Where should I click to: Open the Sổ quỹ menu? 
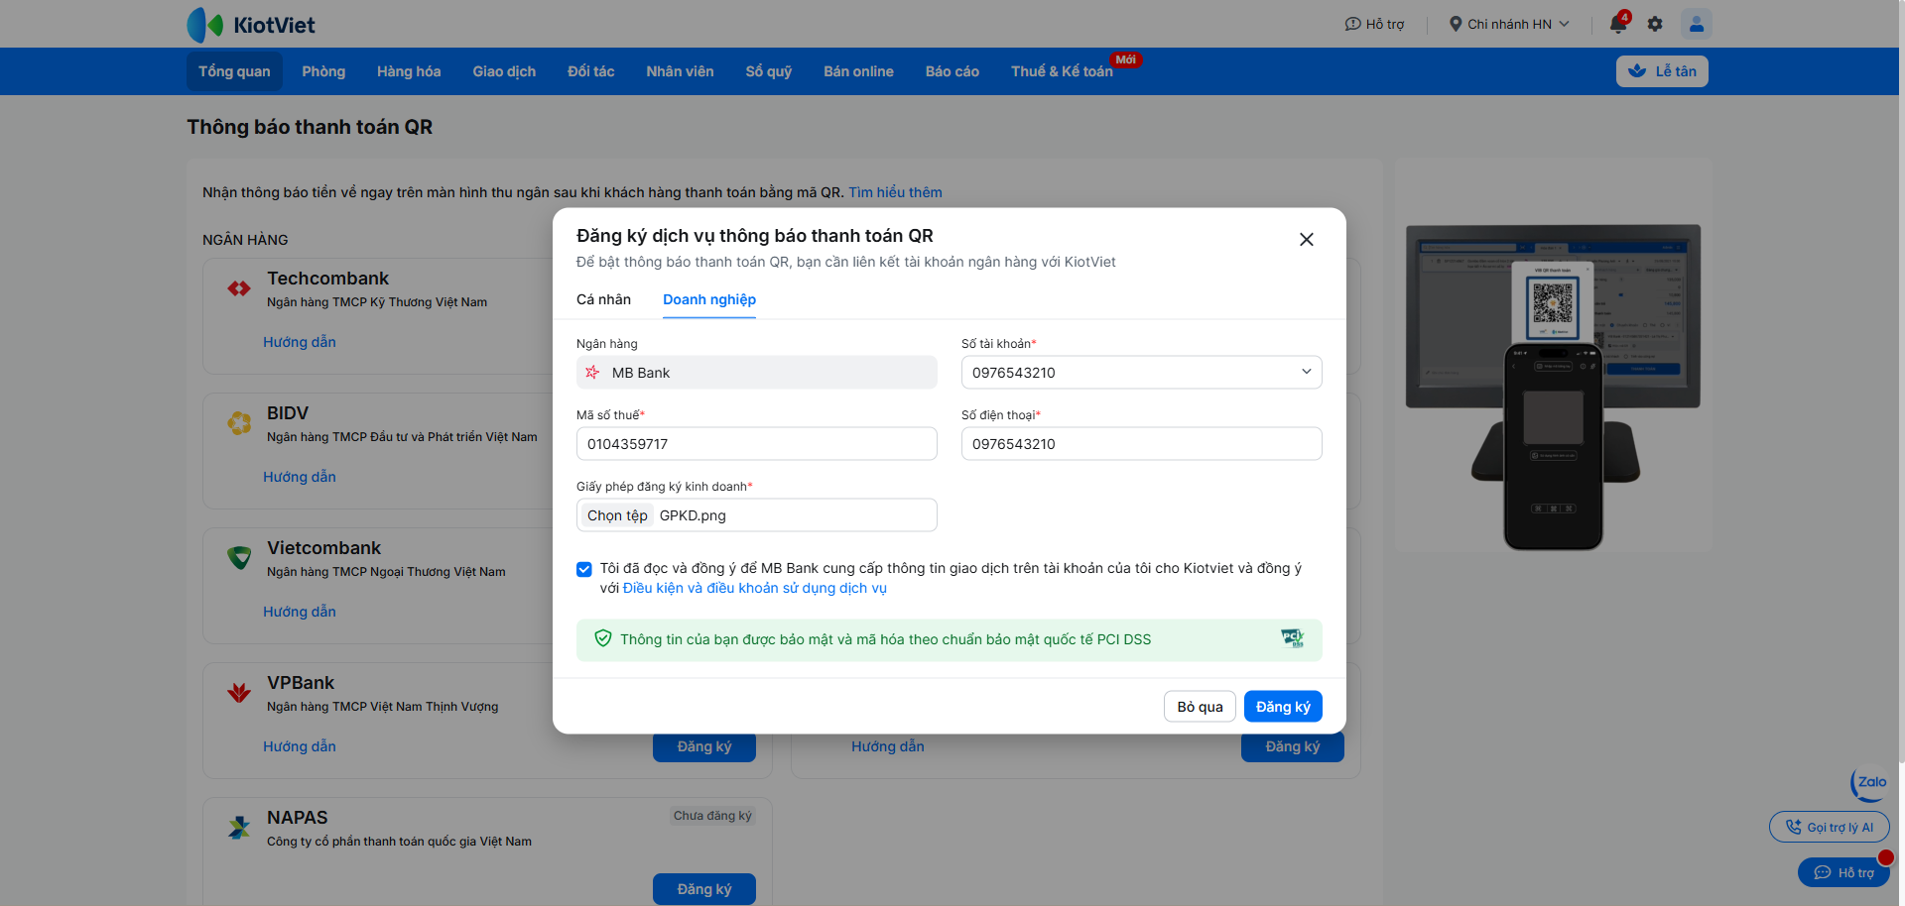tap(769, 71)
